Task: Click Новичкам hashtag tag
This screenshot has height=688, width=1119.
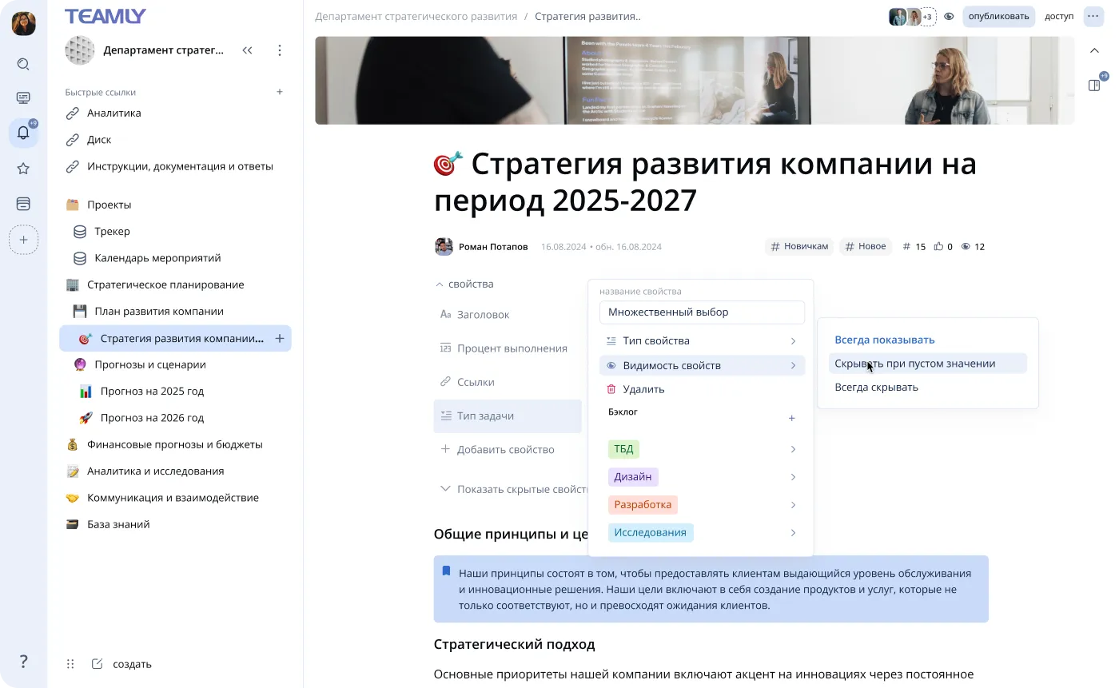Action: click(799, 247)
